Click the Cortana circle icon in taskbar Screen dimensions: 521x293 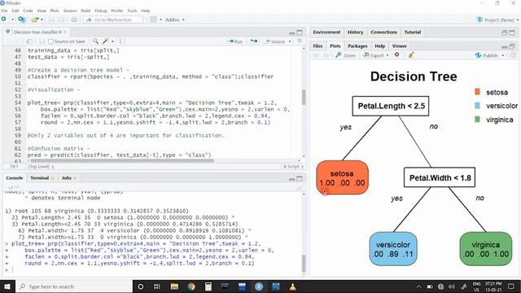coord(140,286)
